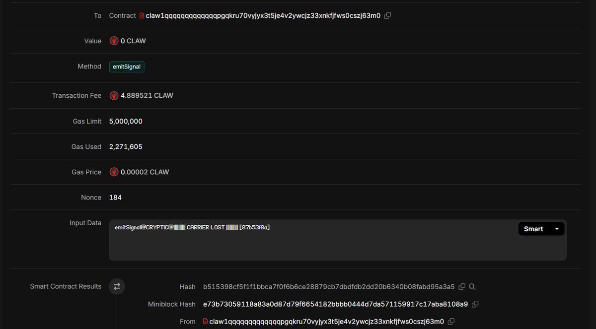Copy the Miniblock Hash value
The image size is (596, 329).
475,304
